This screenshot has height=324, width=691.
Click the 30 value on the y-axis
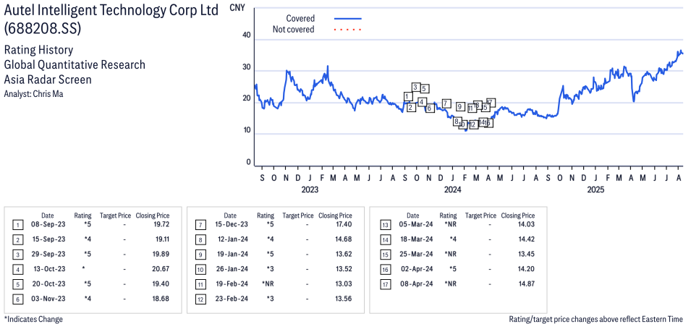[246, 68]
